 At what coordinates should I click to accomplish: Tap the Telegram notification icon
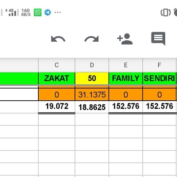(48, 12)
